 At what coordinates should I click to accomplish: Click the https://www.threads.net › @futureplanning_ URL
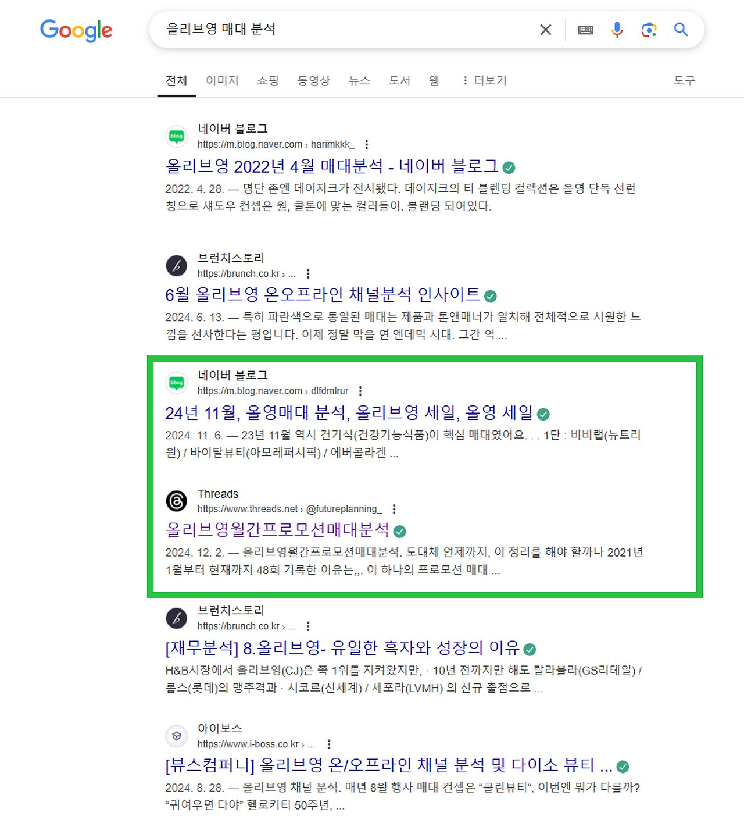pos(290,509)
